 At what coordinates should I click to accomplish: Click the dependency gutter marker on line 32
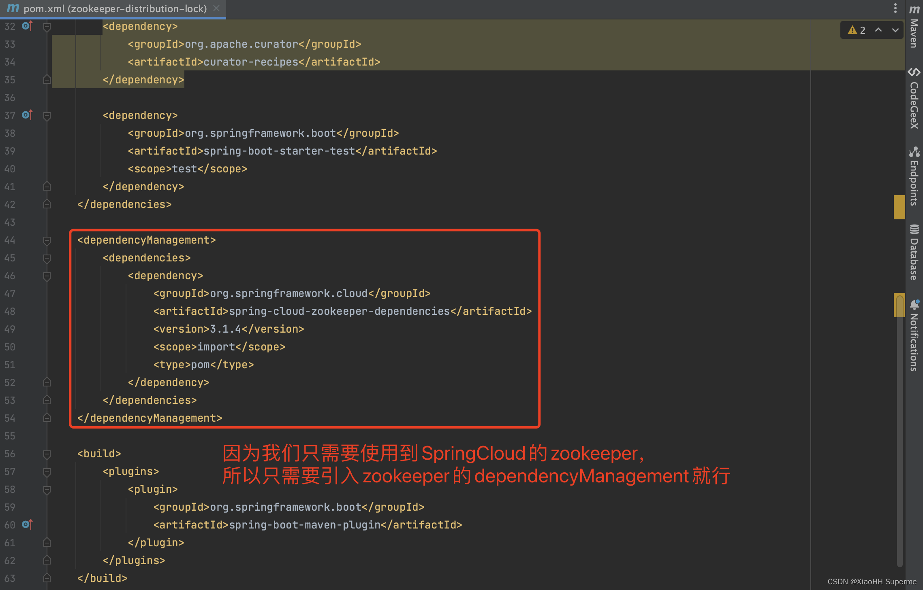[x=27, y=26]
